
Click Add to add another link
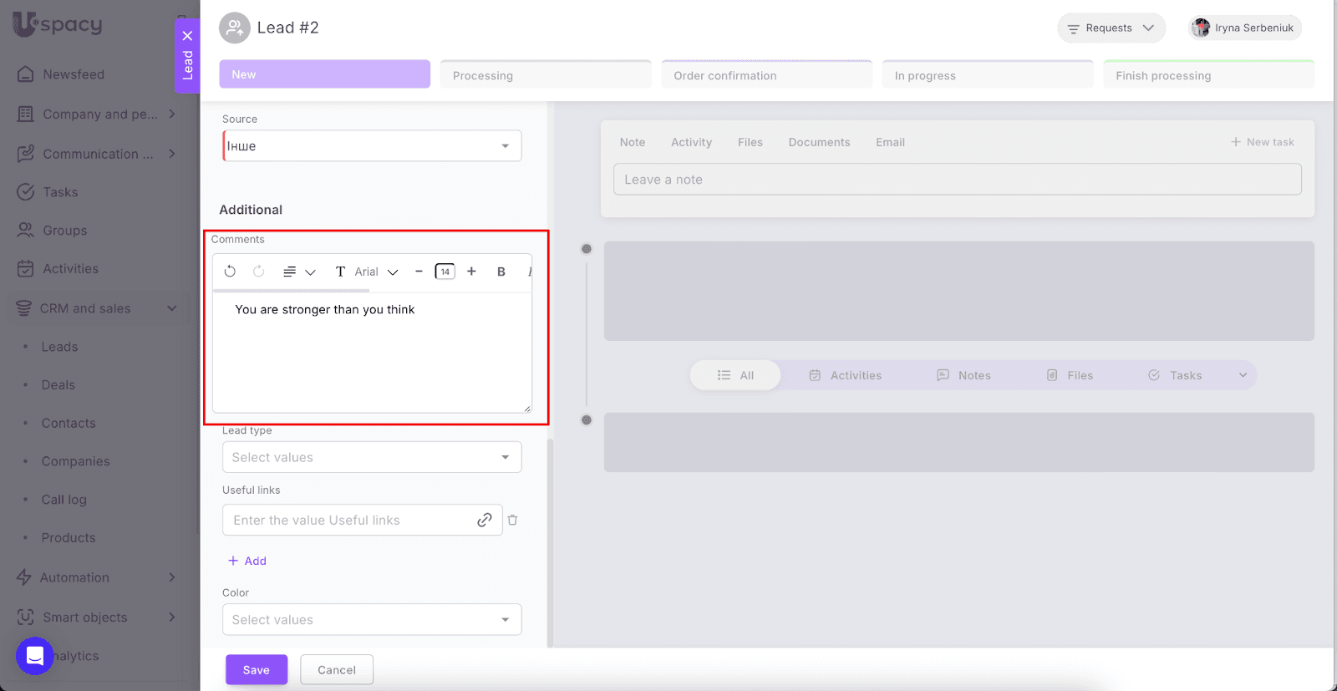click(x=247, y=561)
